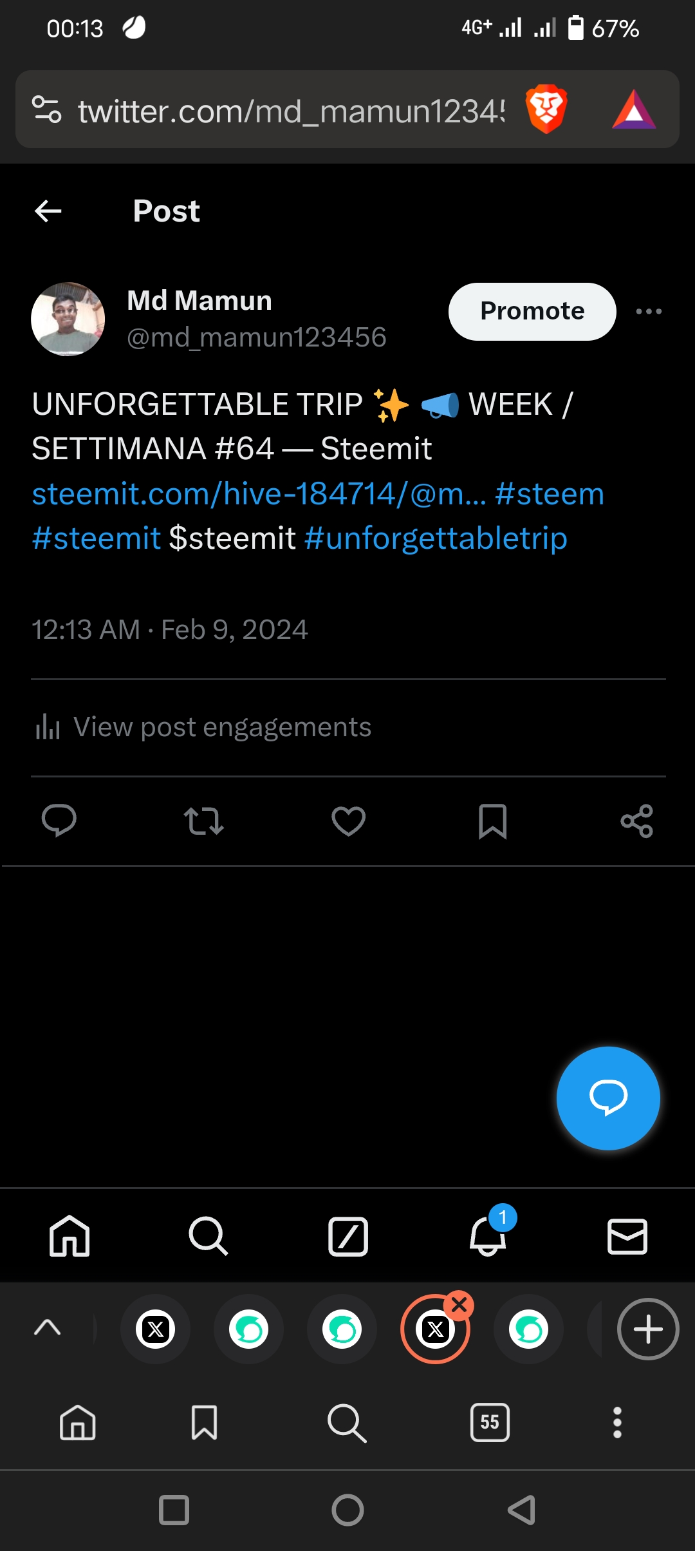Click the Promote button
The image size is (695, 1551).
pyautogui.click(x=532, y=312)
